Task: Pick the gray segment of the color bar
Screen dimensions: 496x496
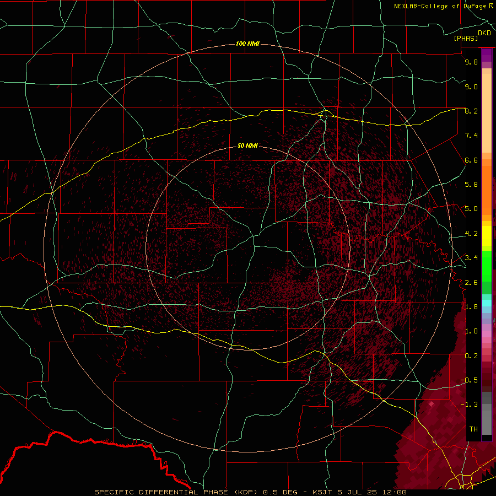Action: [x=487, y=413]
